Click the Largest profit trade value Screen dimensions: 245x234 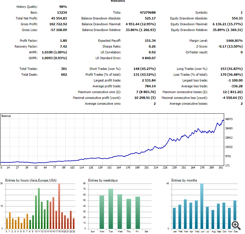[149, 80]
